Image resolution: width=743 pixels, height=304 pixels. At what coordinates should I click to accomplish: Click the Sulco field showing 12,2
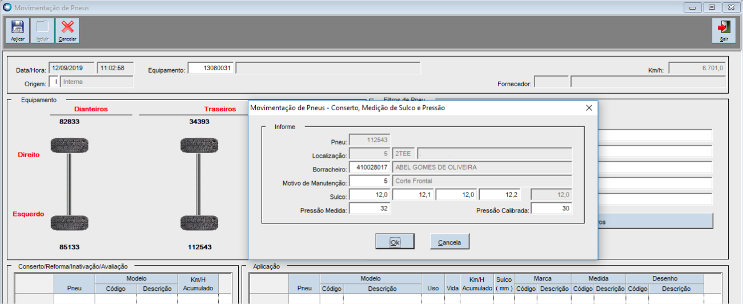500,195
